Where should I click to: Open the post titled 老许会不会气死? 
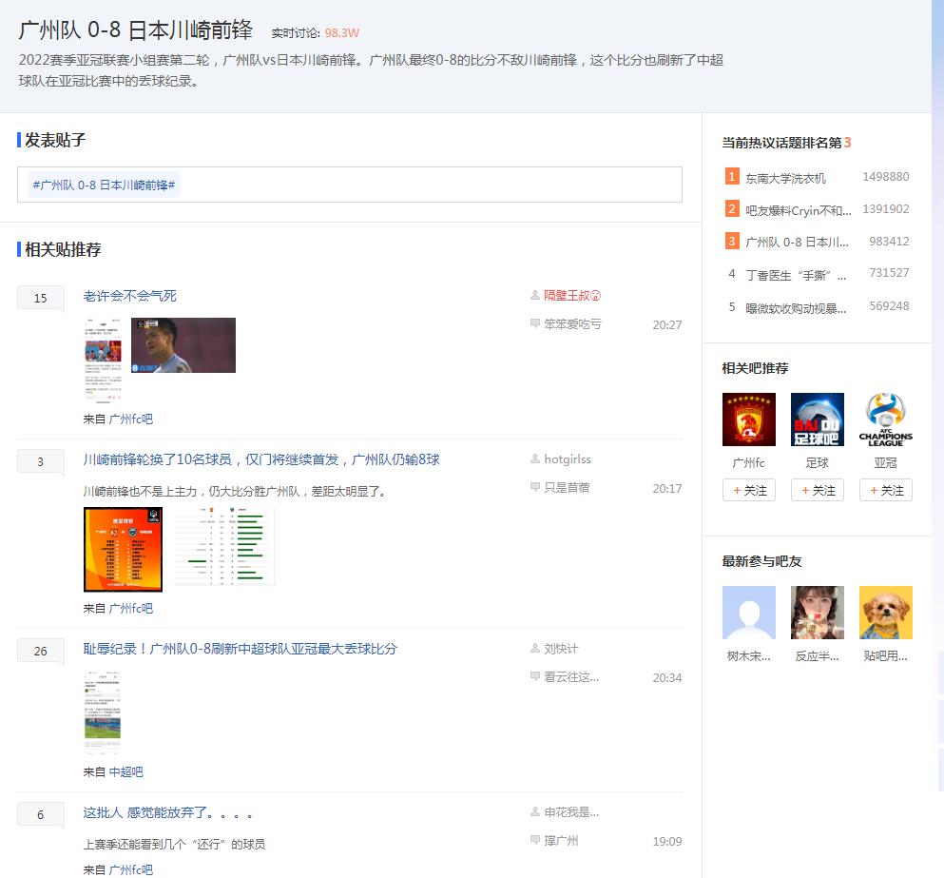click(x=129, y=296)
